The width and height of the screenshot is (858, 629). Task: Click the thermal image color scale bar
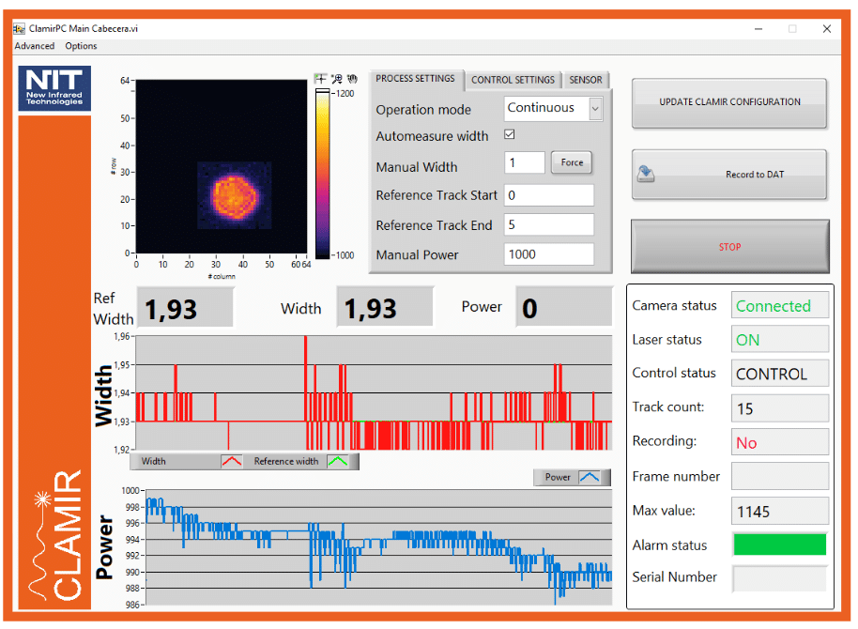pyautogui.click(x=322, y=174)
